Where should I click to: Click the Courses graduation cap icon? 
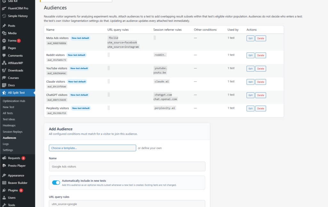tap(4, 78)
